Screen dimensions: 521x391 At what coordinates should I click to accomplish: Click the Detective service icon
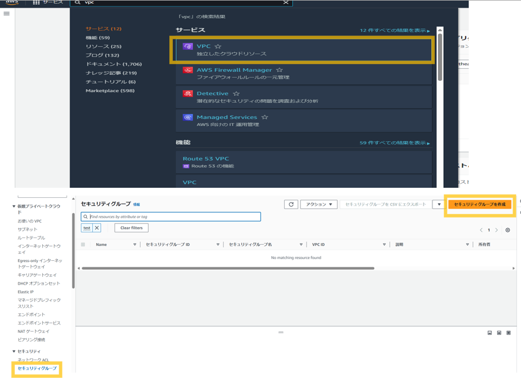pos(188,94)
